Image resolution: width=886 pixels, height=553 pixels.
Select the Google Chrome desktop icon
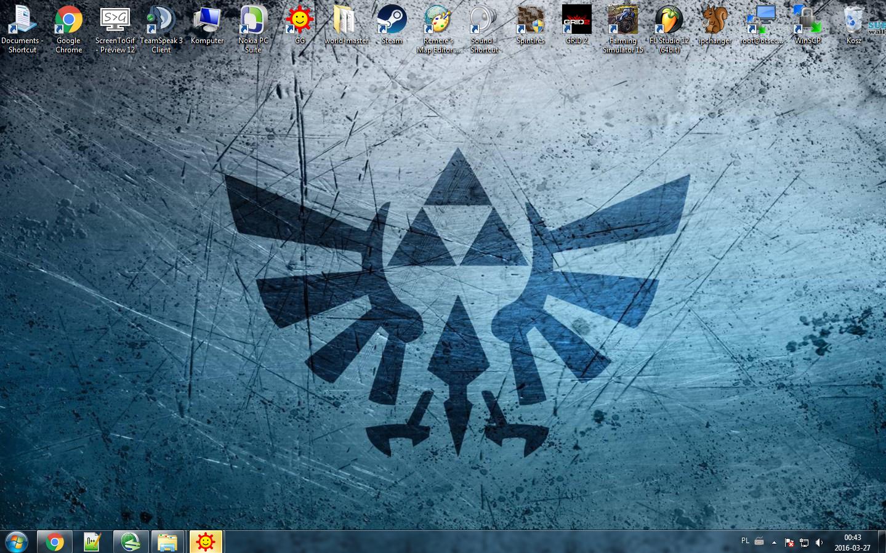68,28
